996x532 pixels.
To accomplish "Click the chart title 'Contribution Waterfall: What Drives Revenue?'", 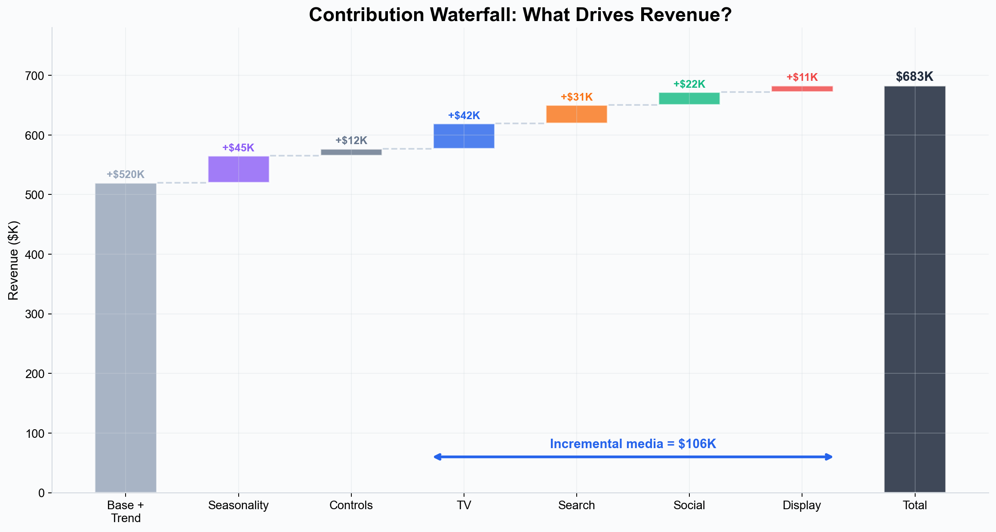I will 520,15.
